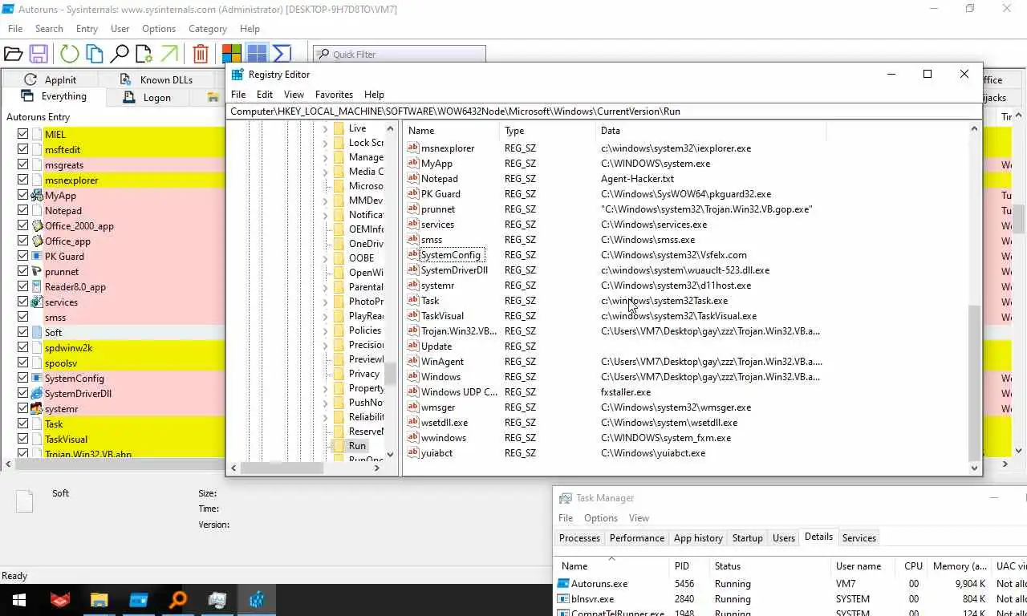Click the Open folder icon in Autoruns toolbar
This screenshot has height=616, width=1027.
[13, 54]
